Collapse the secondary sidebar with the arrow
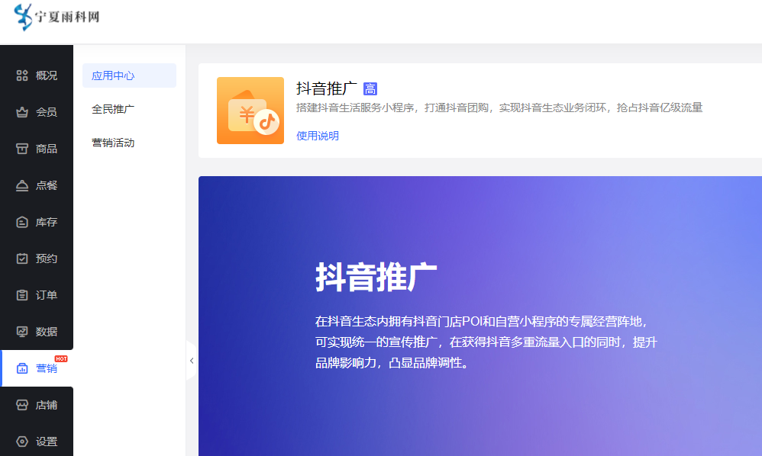 click(192, 361)
